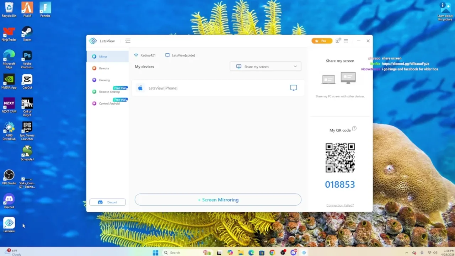Open File Explorer from the taskbar
The height and width of the screenshot is (256, 455).
click(241, 252)
